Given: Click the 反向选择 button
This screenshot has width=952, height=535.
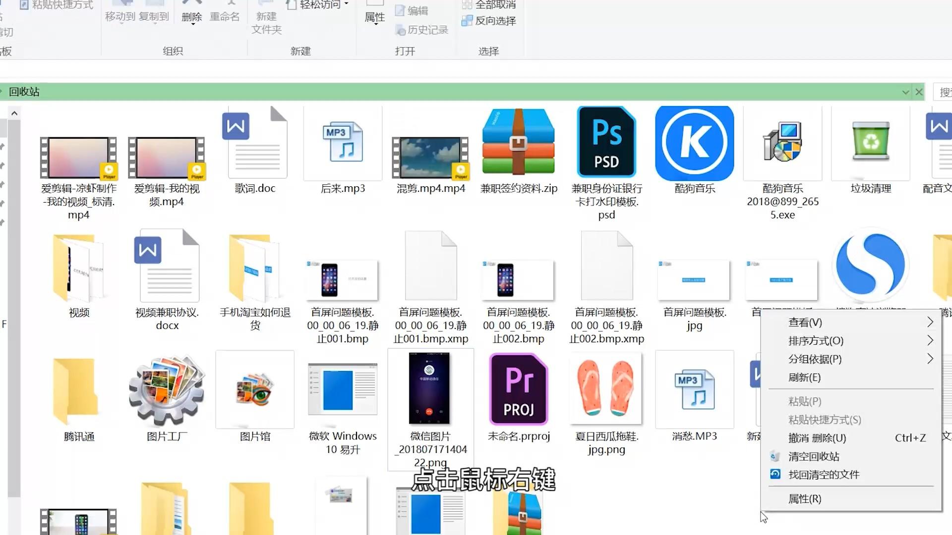Looking at the screenshot, I should pos(489,20).
